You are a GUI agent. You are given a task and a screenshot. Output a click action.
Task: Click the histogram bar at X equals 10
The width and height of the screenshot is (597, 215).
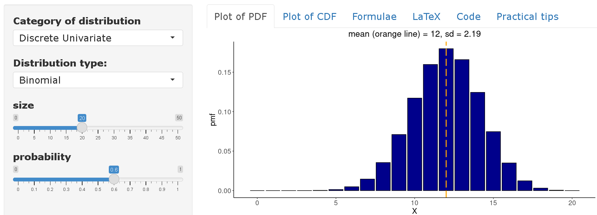coord(415,144)
